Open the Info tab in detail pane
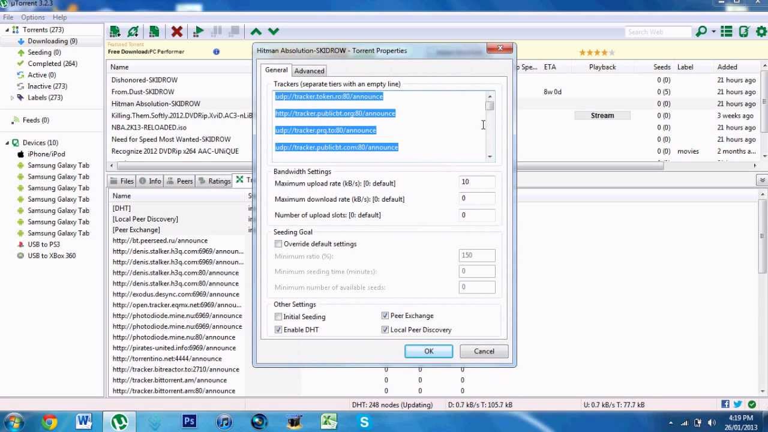Image resolution: width=768 pixels, height=432 pixels. (149, 181)
